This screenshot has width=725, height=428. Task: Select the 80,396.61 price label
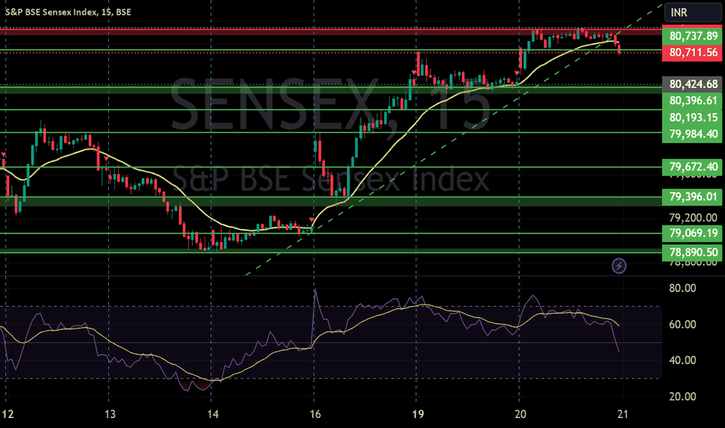(x=692, y=100)
